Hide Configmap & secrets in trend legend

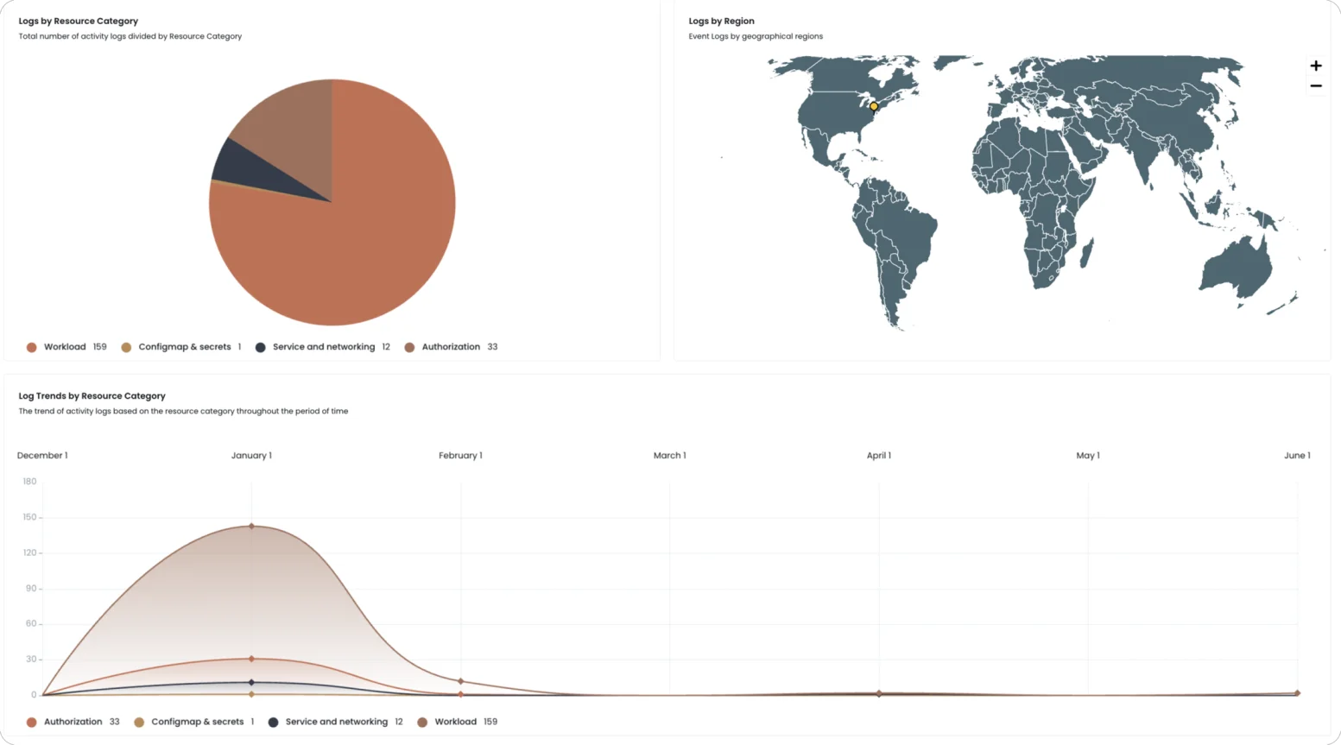click(197, 722)
